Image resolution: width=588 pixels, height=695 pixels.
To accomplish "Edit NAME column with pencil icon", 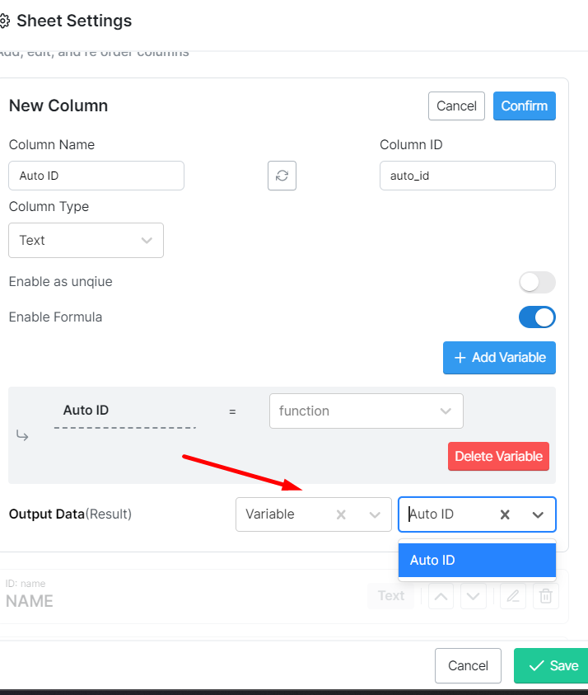I will (x=512, y=596).
